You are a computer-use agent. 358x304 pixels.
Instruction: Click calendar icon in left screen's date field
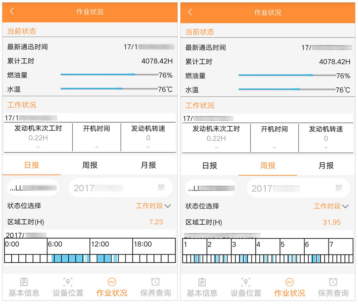(161, 188)
